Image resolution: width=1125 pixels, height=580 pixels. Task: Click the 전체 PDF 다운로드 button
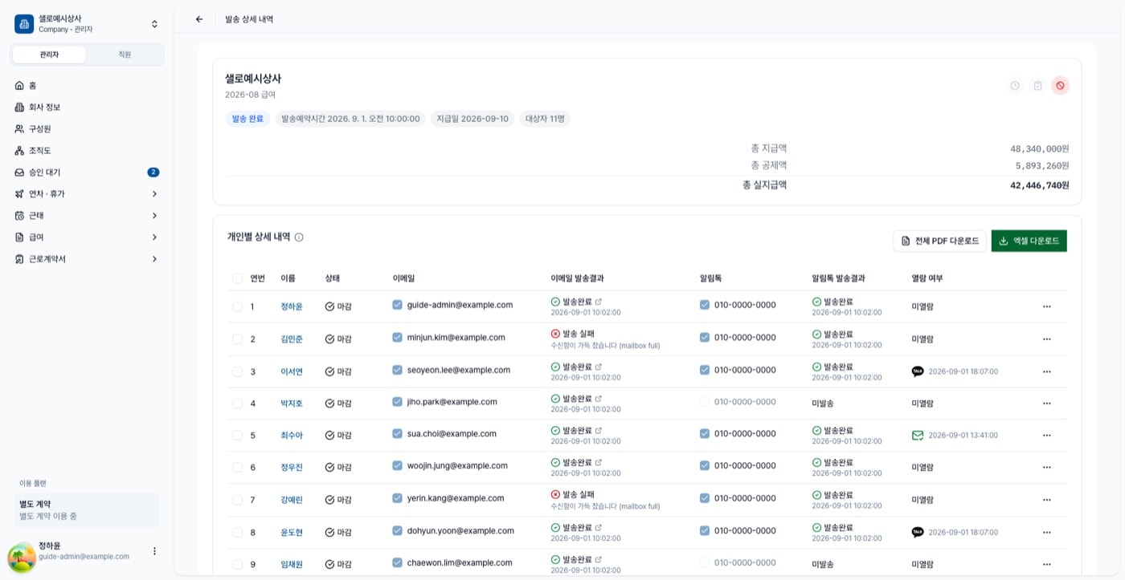click(939, 241)
